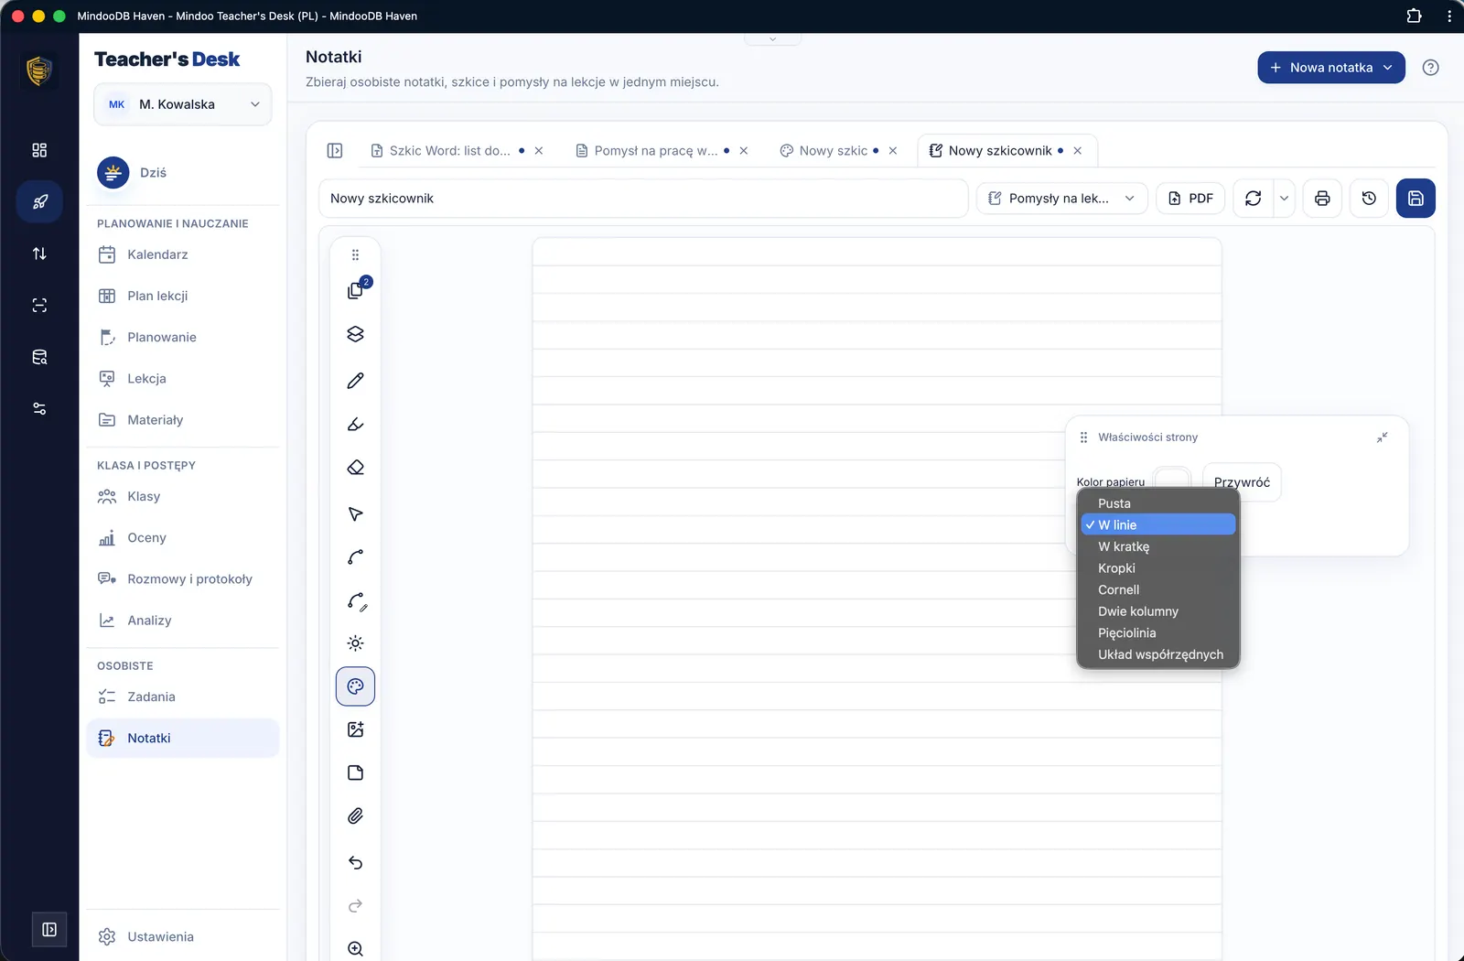This screenshot has width=1464, height=961.
Task: Save the note with the disk icon
Action: point(1416,199)
